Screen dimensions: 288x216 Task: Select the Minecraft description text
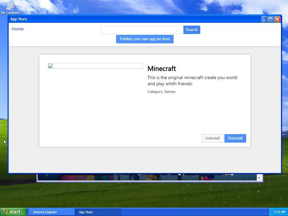point(192,81)
